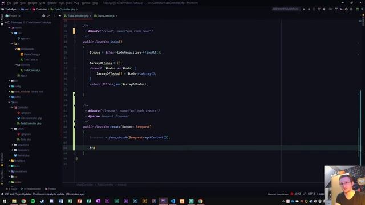Collapse the components folder
The image size is (365, 205).
click(15, 49)
